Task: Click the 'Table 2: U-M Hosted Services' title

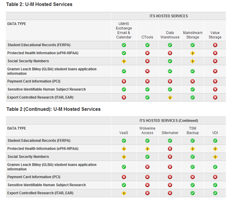Action: click(39, 4)
